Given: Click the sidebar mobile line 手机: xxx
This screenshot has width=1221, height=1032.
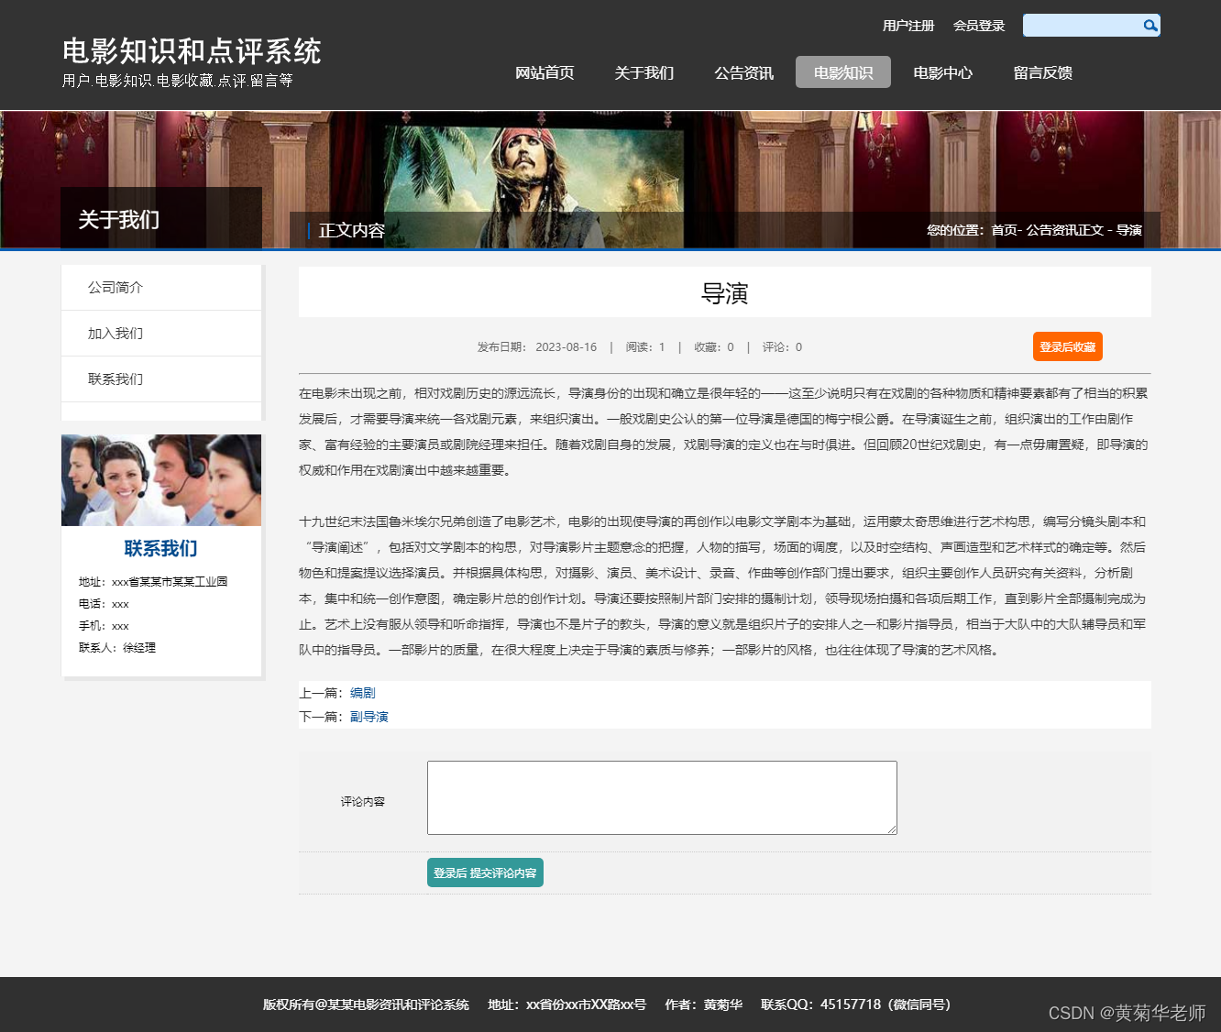Looking at the screenshot, I should pyautogui.click(x=104, y=626).
